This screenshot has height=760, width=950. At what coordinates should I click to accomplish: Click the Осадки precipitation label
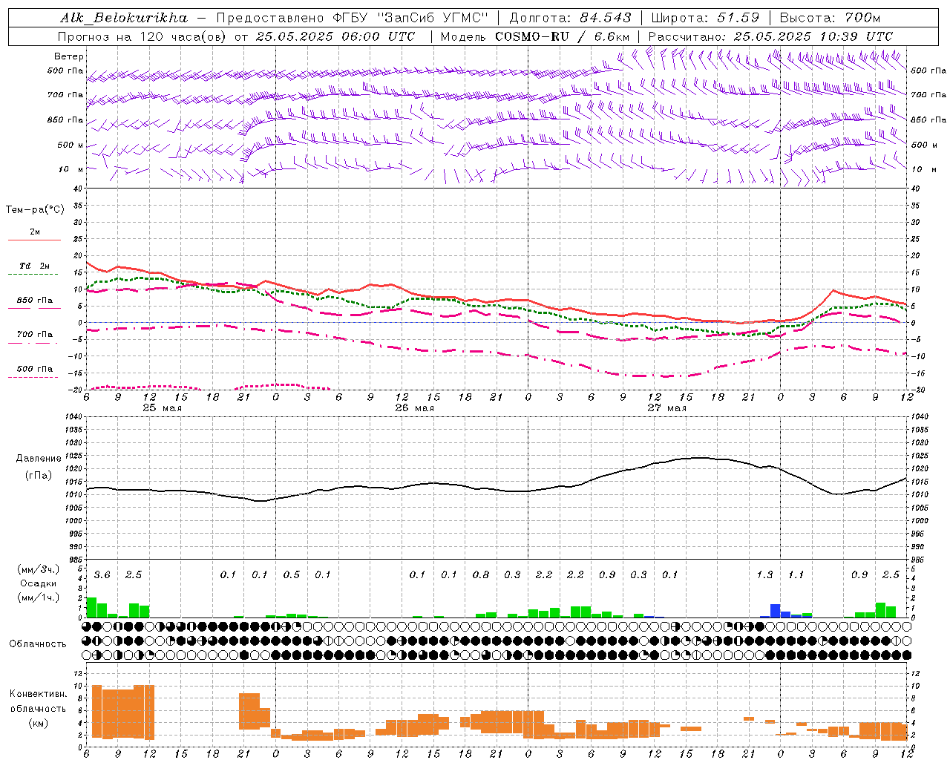coord(39,583)
